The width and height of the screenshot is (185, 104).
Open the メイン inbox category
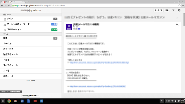pos(31,19)
